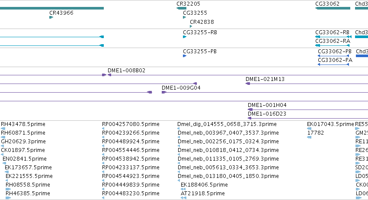The width and height of the screenshot is (368, 200).
Task: Select the AT21918.5prime EST label
Action: 202,194
